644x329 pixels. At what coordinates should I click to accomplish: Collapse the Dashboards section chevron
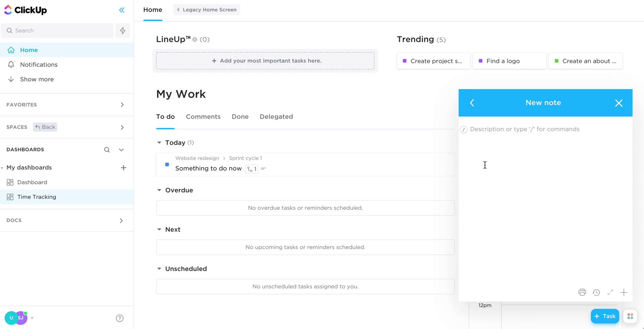tap(121, 150)
